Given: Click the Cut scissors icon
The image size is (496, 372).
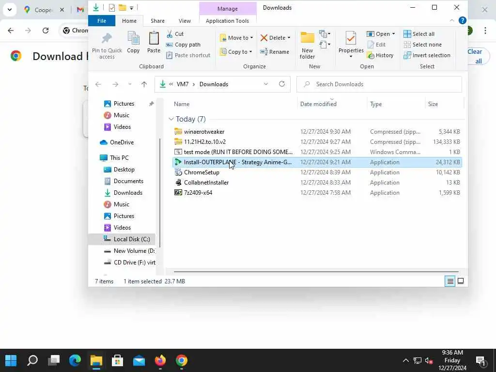Looking at the screenshot, I should pyautogui.click(x=170, y=34).
